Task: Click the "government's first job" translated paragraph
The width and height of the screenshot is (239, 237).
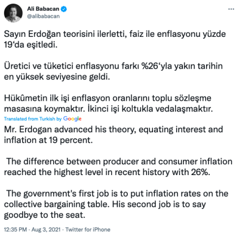Action: click(116, 204)
